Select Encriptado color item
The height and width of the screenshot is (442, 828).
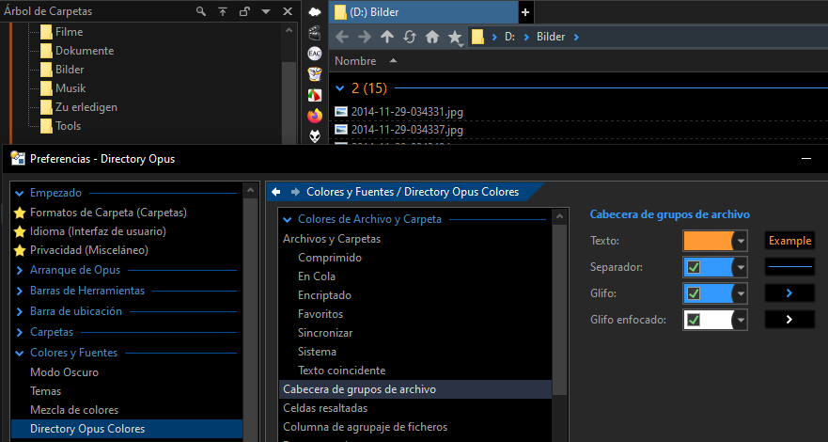325,295
